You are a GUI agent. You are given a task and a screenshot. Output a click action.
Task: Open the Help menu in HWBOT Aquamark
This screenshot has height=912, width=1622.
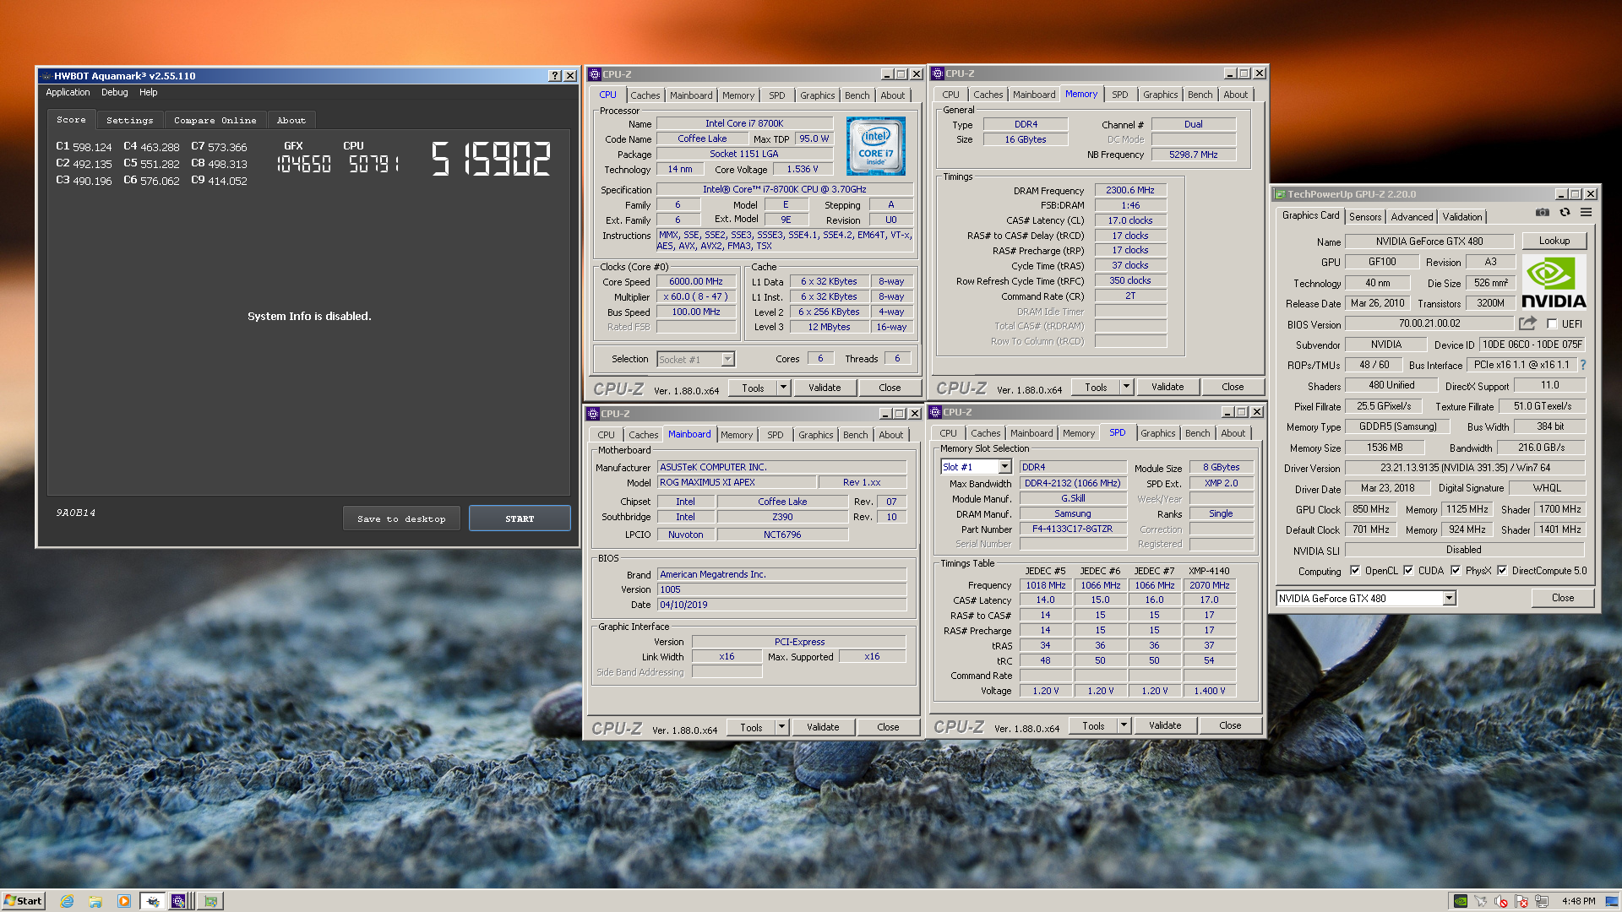(x=149, y=93)
